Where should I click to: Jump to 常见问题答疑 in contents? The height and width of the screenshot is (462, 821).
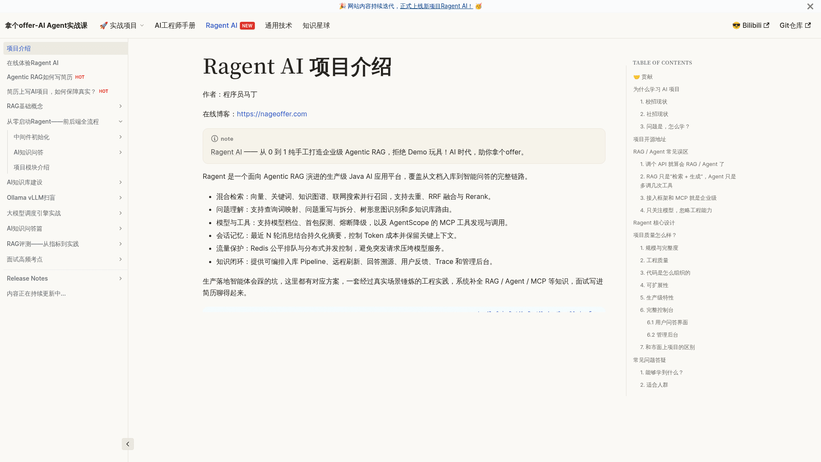tap(650, 360)
